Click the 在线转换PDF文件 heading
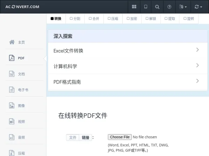The image size is (209, 156). [83, 115]
